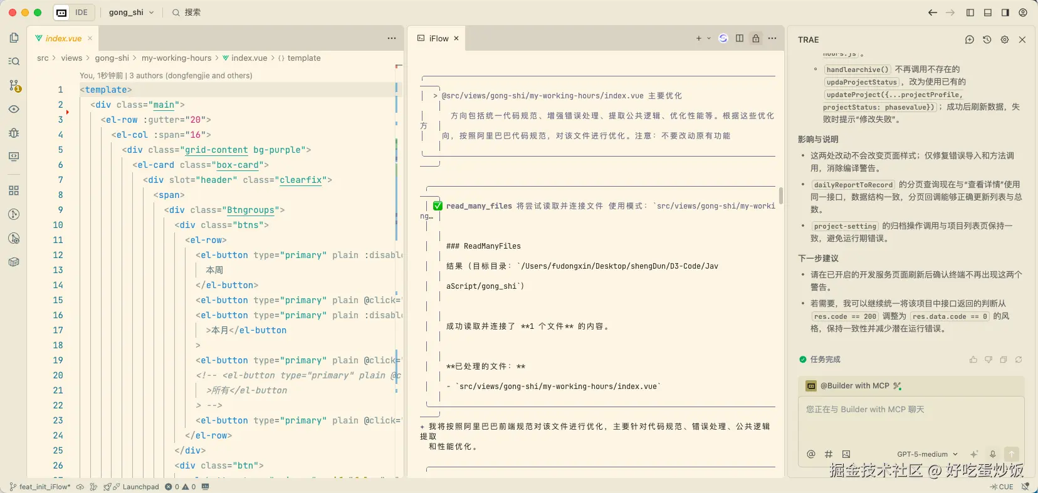Open chat history in TRAE panel

pos(987,39)
